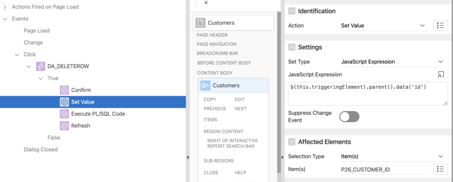The height and width of the screenshot is (182, 453).
Task: Open the JavaScript Expression code editor icon
Action: [x=440, y=74]
